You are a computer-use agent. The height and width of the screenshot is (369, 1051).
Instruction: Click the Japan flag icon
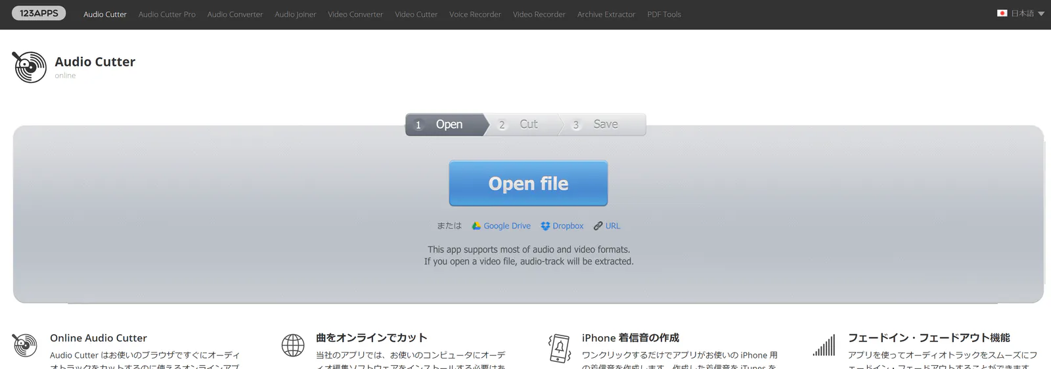click(x=1002, y=13)
